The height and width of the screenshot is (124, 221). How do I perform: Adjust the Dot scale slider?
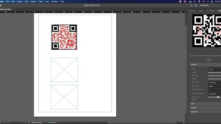[x=214, y=76]
